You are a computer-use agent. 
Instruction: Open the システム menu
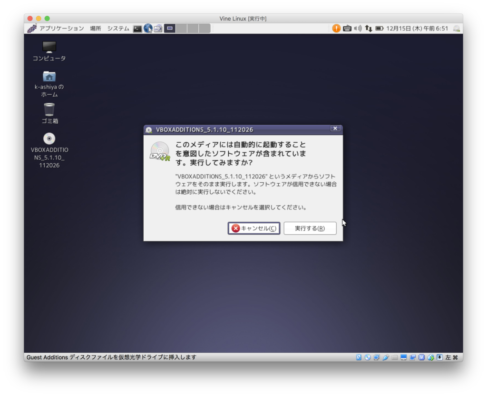[118, 28]
